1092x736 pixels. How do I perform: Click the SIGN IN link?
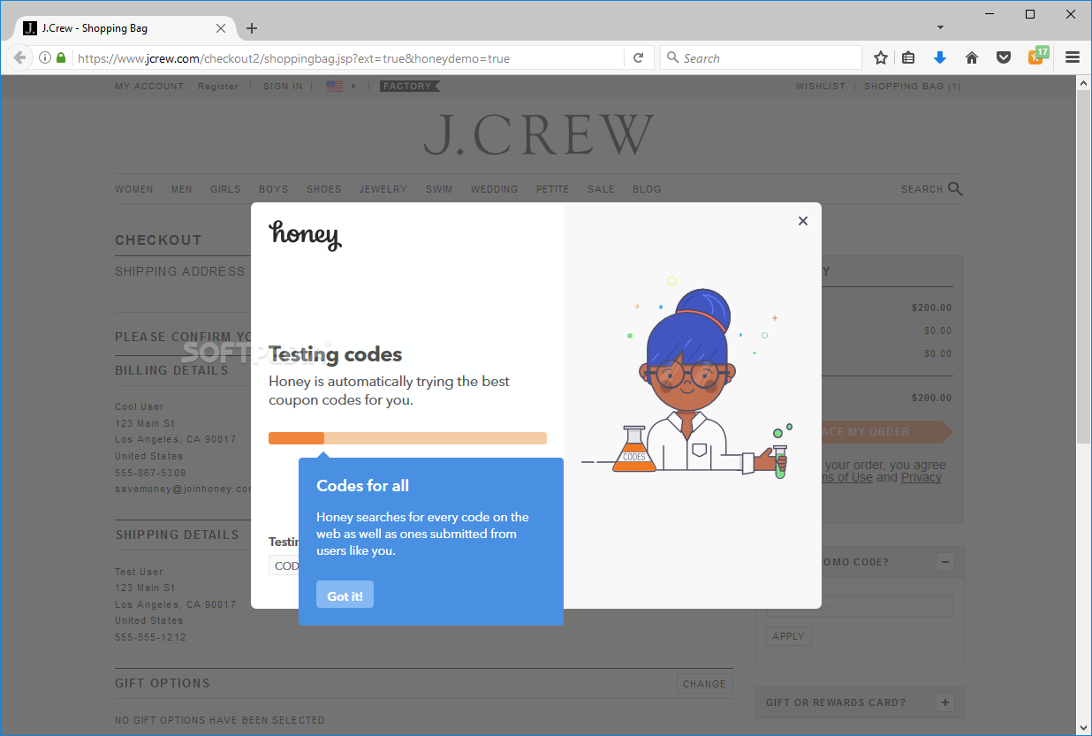pyautogui.click(x=283, y=87)
